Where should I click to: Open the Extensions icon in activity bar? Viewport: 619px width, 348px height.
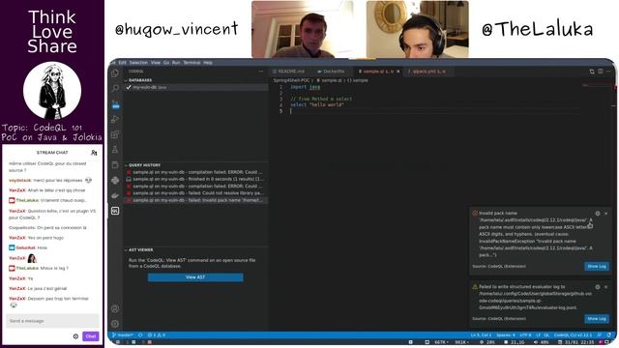(115, 134)
